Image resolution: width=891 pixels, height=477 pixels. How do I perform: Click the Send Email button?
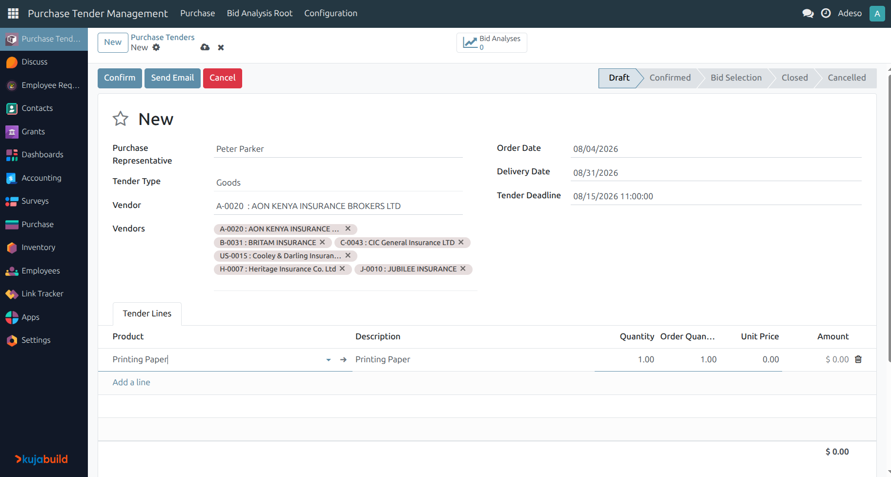172,78
